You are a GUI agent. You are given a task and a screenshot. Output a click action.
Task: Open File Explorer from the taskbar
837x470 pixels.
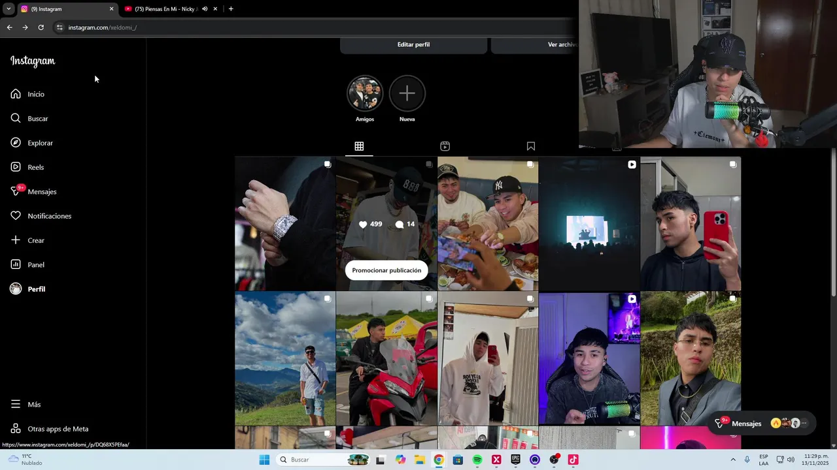420,460
